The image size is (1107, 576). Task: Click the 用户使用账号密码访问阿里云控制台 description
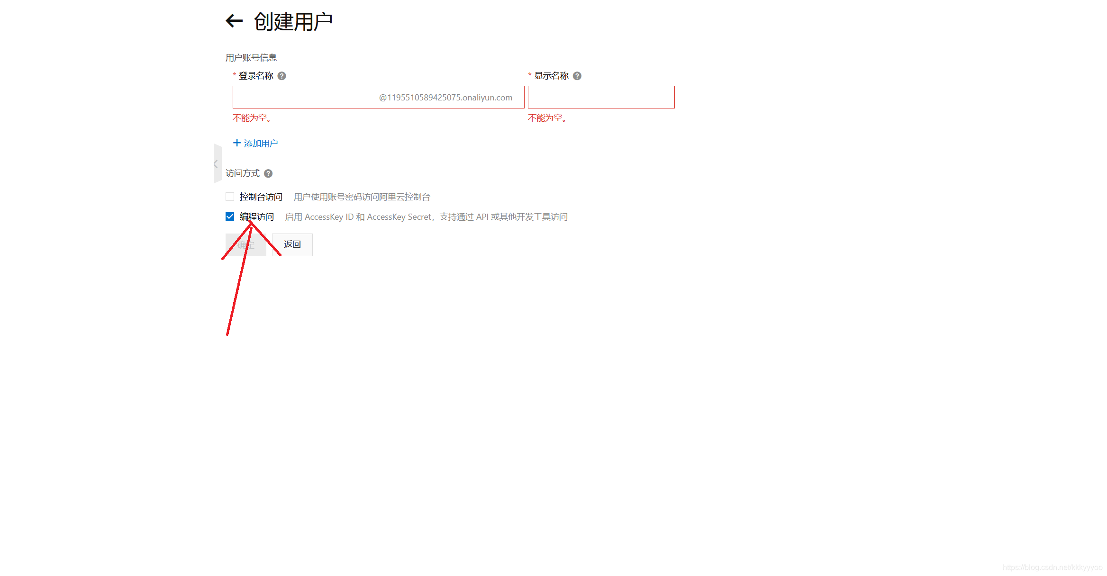362,197
